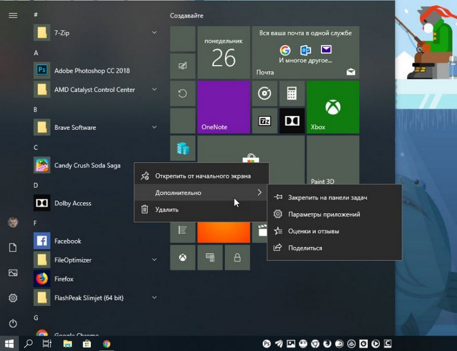Open the small padlock tile

237,258
